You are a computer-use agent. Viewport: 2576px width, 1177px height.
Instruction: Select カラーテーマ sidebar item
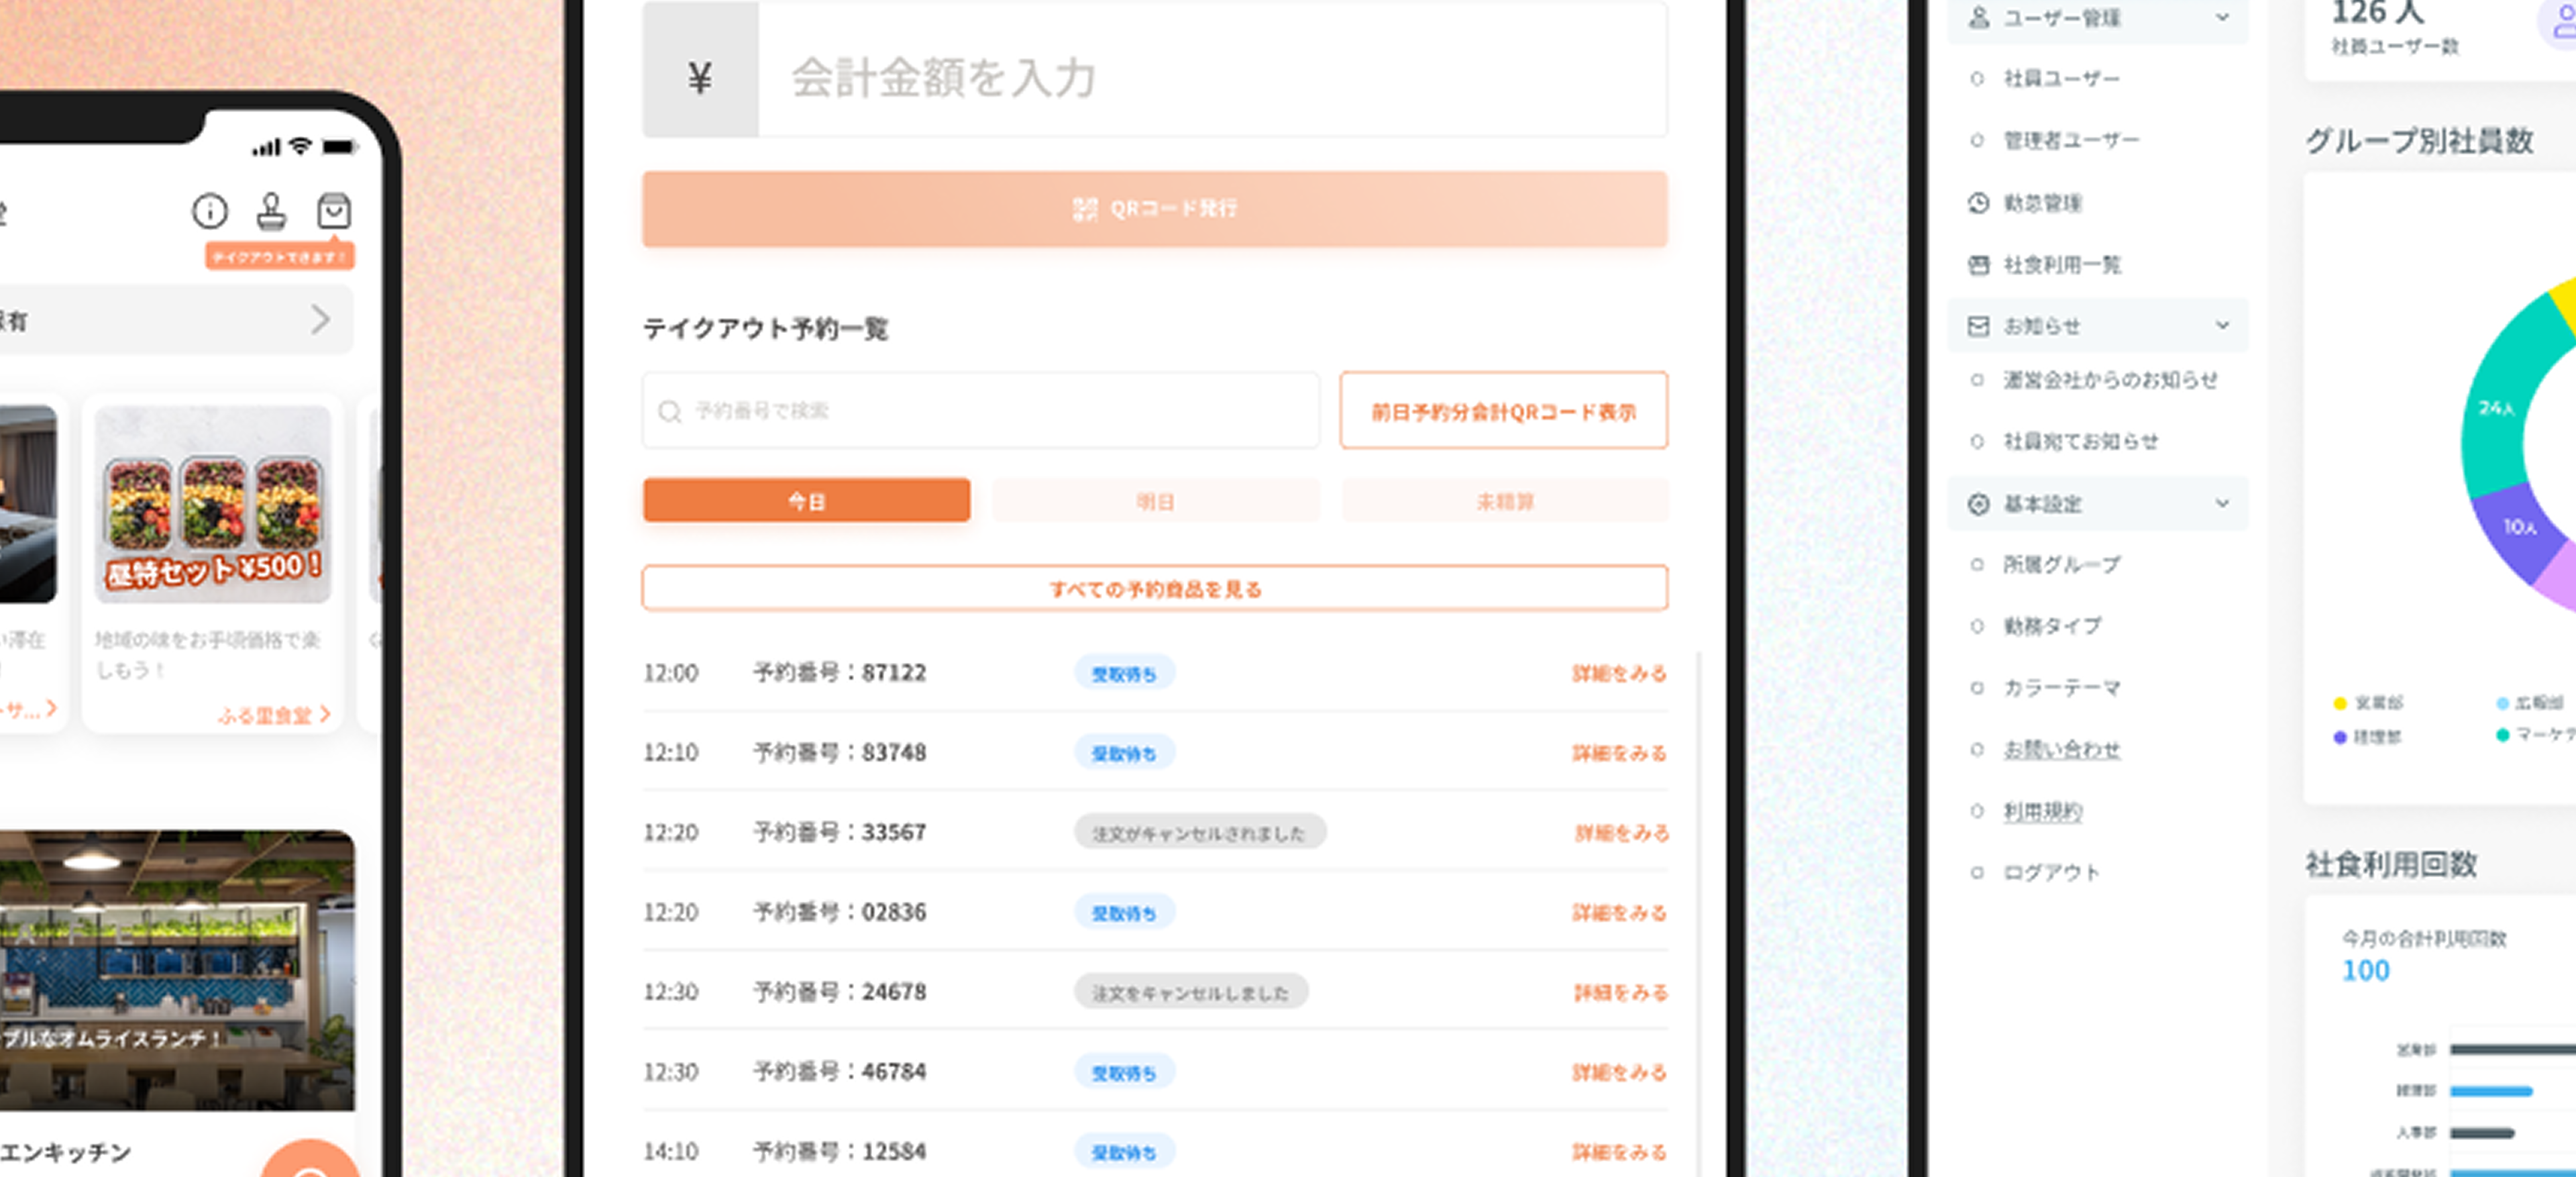pos(2061,688)
